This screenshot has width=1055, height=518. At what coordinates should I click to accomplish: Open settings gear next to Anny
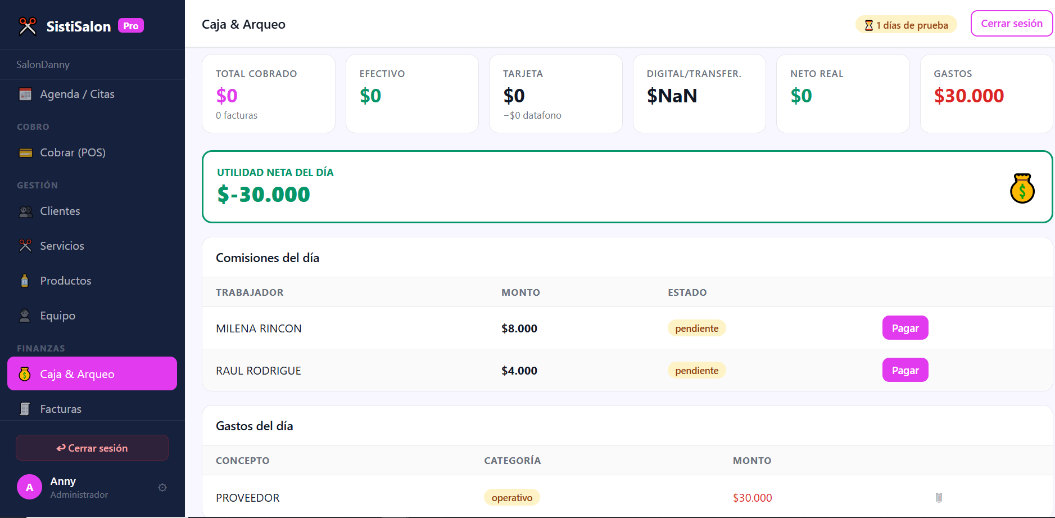pos(162,488)
